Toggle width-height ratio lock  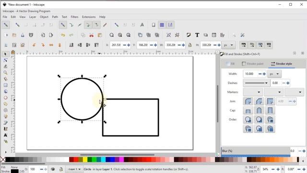pos(190,45)
